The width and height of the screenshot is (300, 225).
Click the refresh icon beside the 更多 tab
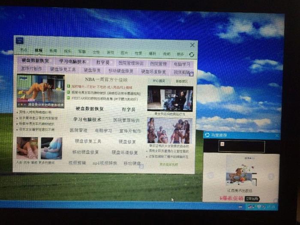click(191, 55)
